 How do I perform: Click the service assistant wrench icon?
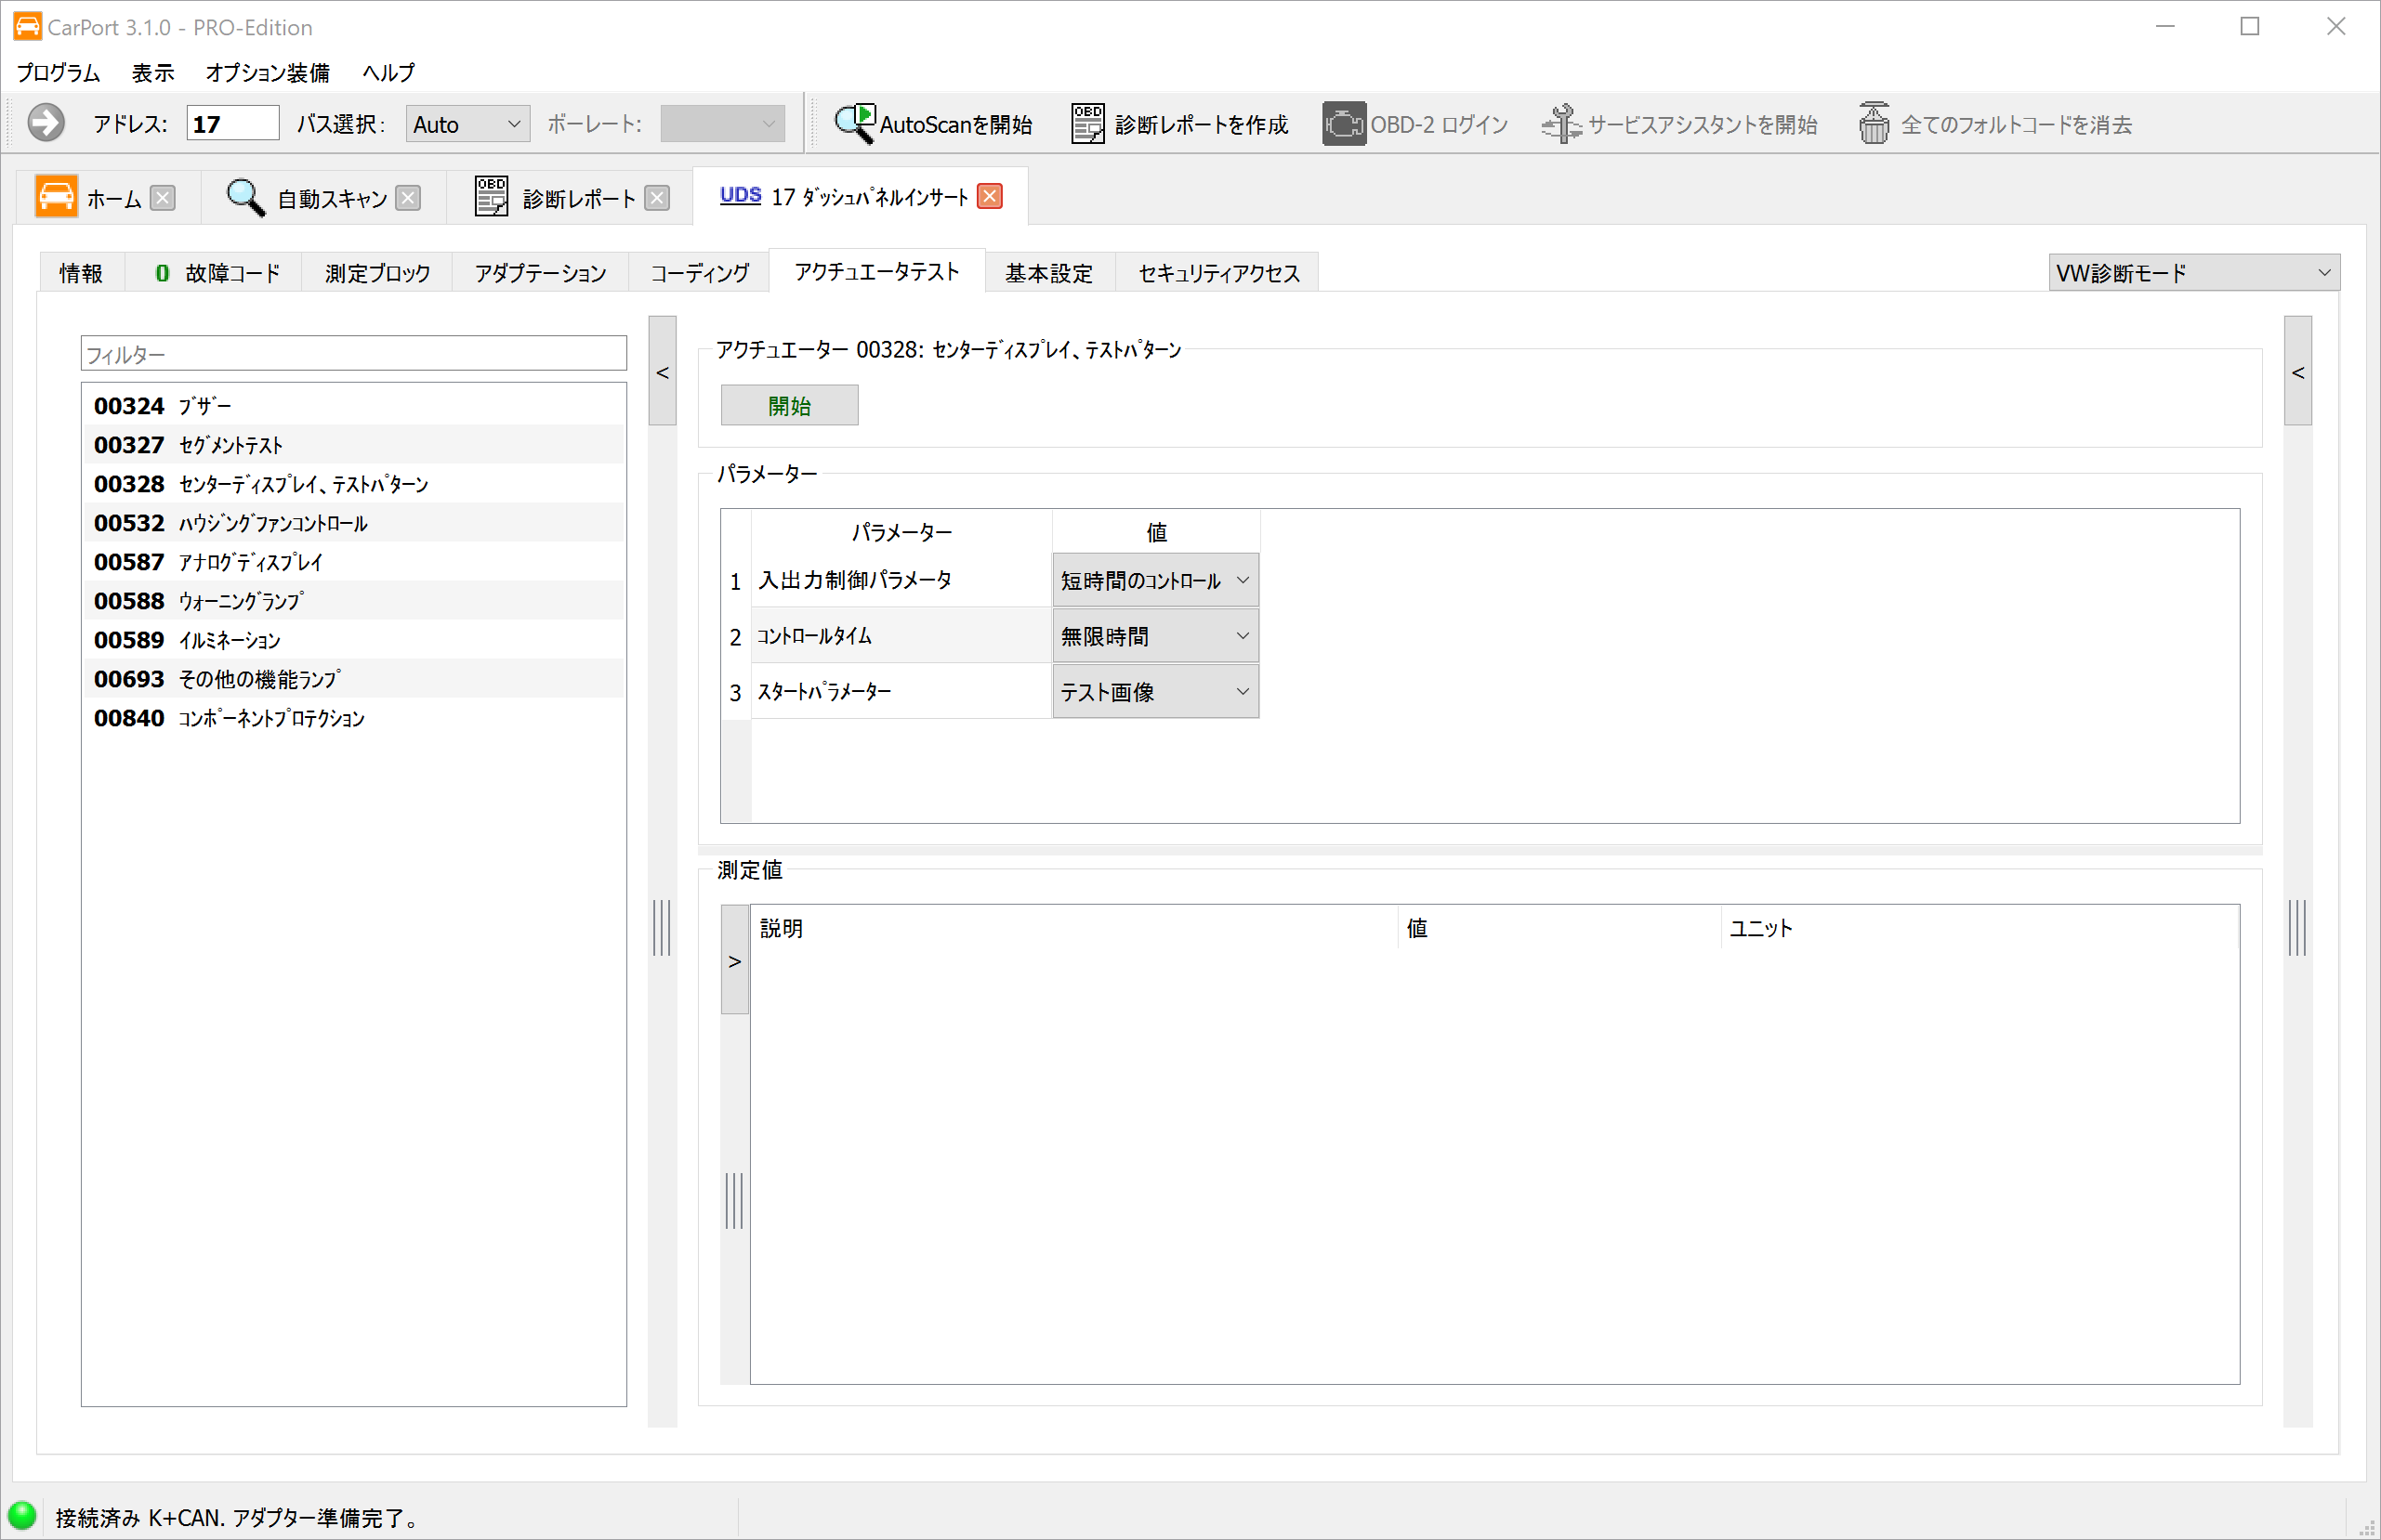[x=1560, y=124]
